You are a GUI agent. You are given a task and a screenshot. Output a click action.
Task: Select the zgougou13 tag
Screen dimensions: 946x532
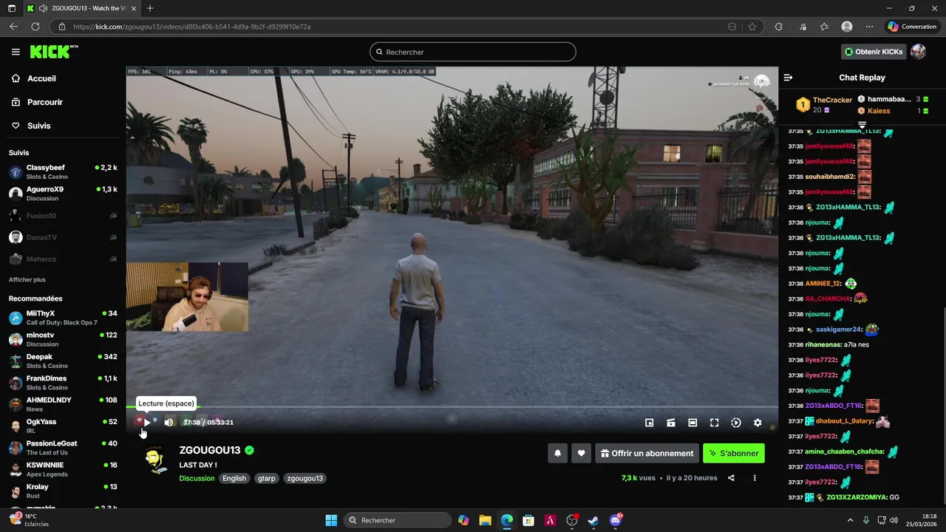[305, 478]
